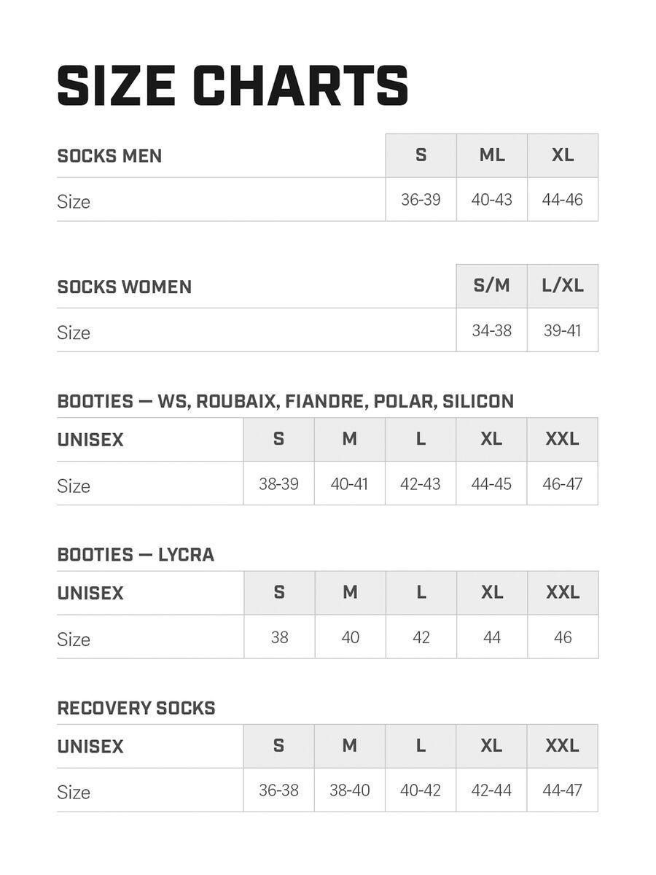The width and height of the screenshot is (656, 875).
Task: Select the L/XL column header
Action: (x=563, y=286)
